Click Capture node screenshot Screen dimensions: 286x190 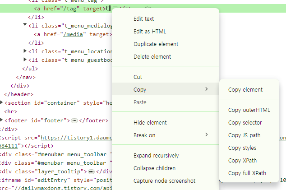164,181
